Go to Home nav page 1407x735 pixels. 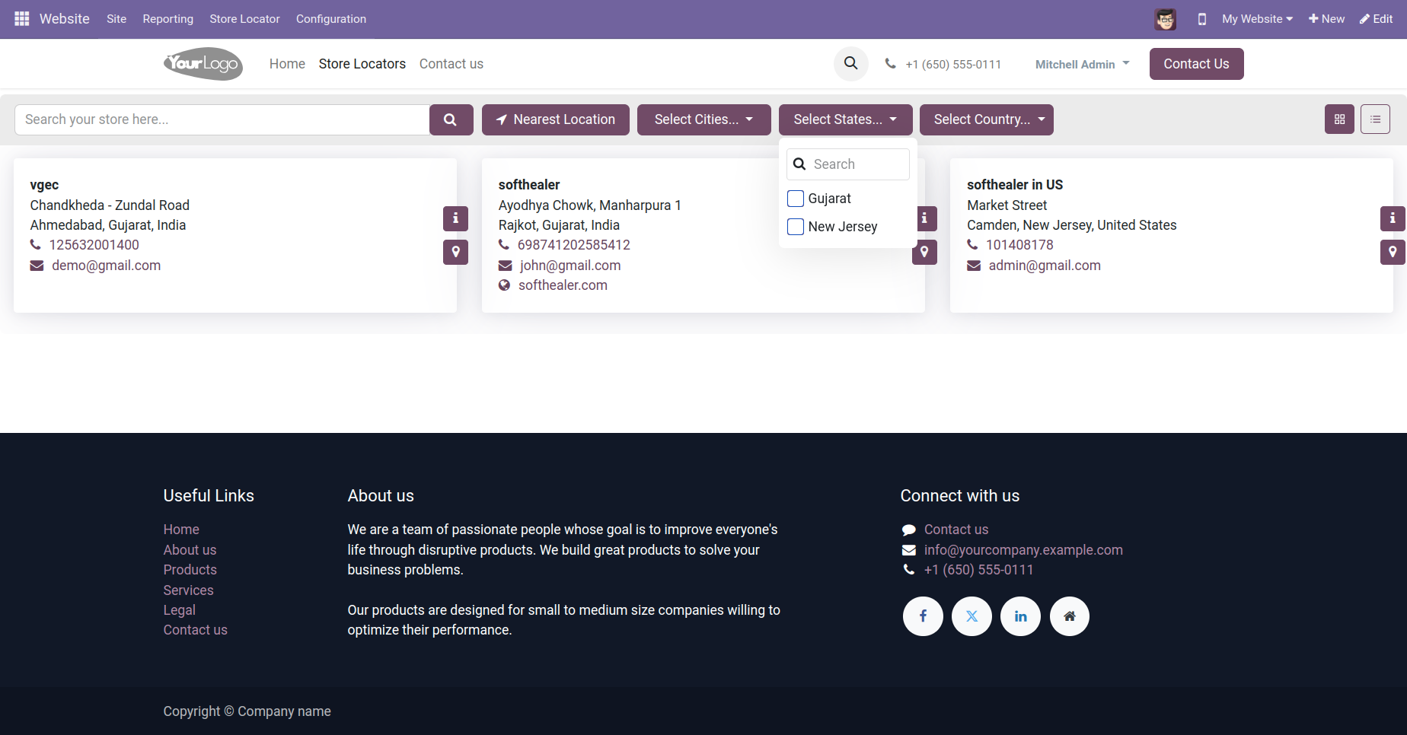click(287, 64)
